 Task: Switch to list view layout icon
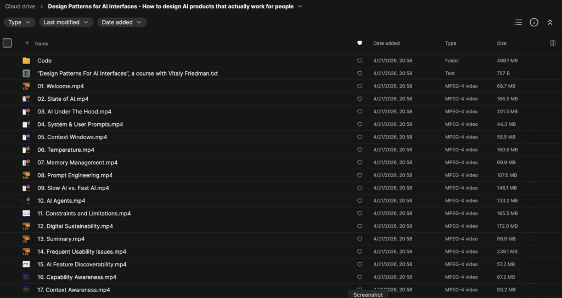518,22
